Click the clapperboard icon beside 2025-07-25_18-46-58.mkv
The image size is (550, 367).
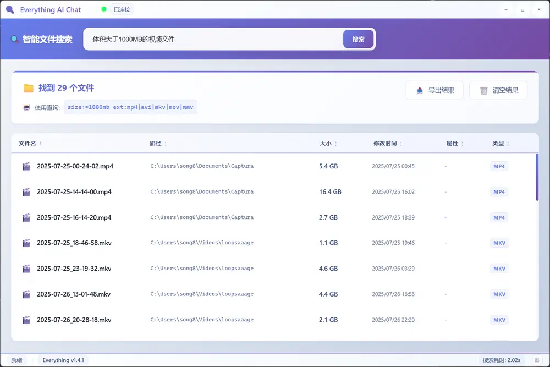pyautogui.click(x=26, y=243)
